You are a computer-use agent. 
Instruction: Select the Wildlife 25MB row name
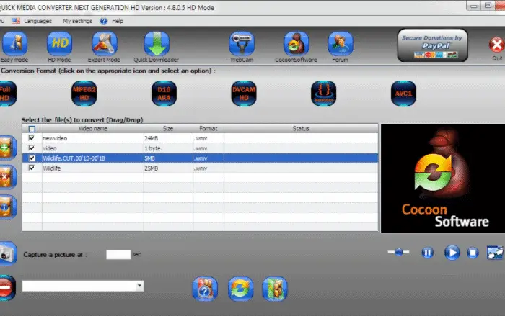point(52,168)
